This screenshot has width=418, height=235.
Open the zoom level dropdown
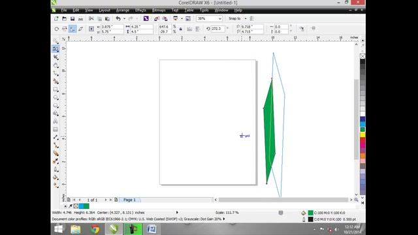click(220, 19)
